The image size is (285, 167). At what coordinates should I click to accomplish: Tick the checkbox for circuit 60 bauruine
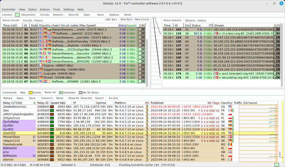click(140, 53)
